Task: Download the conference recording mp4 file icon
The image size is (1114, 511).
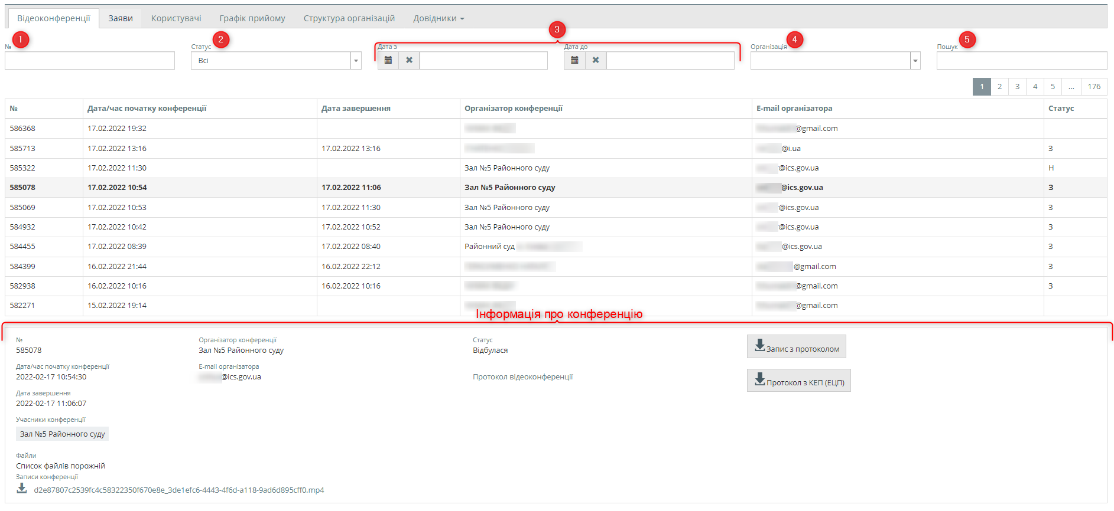Action: click(22, 489)
